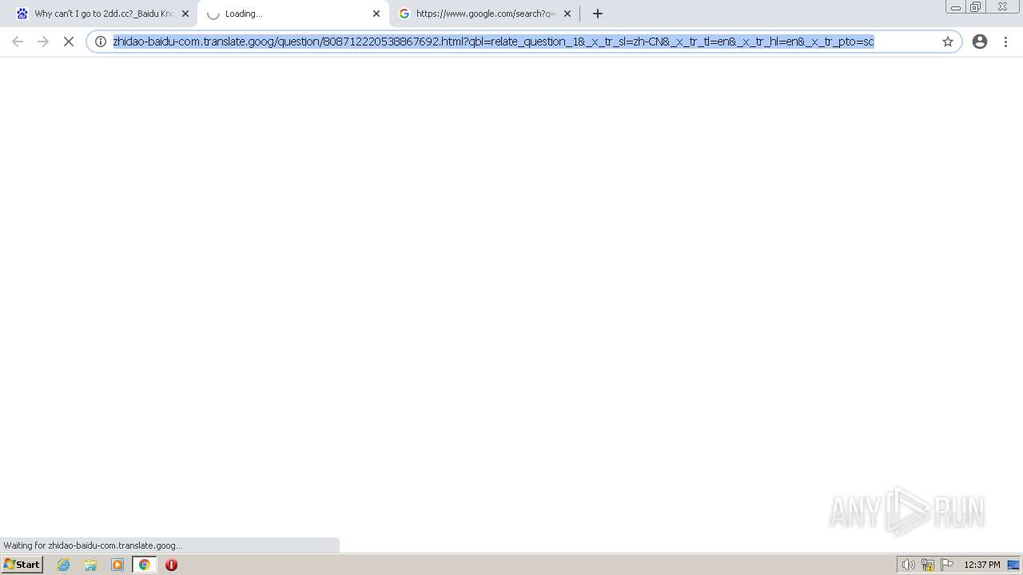Open the Action Center flag icon
Image resolution: width=1023 pixels, height=575 pixels.
click(947, 565)
